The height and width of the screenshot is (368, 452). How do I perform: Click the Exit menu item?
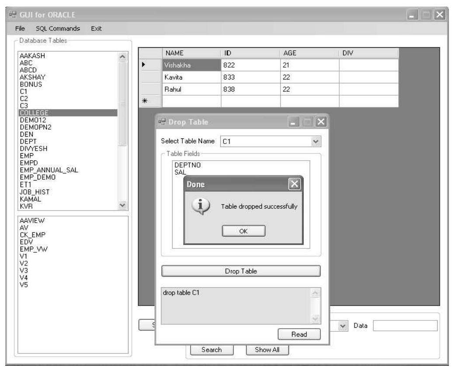pyautogui.click(x=96, y=28)
